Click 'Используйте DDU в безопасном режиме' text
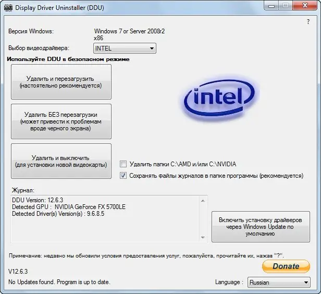This screenshot has height=294, width=321. tap(68, 59)
